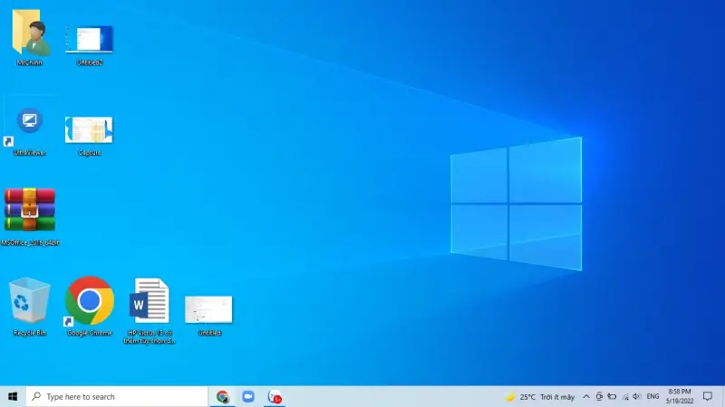Open Zoom from the taskbar
Viewport: 725px width, 407px height.
pyautogui.click(x=248, y=397)
